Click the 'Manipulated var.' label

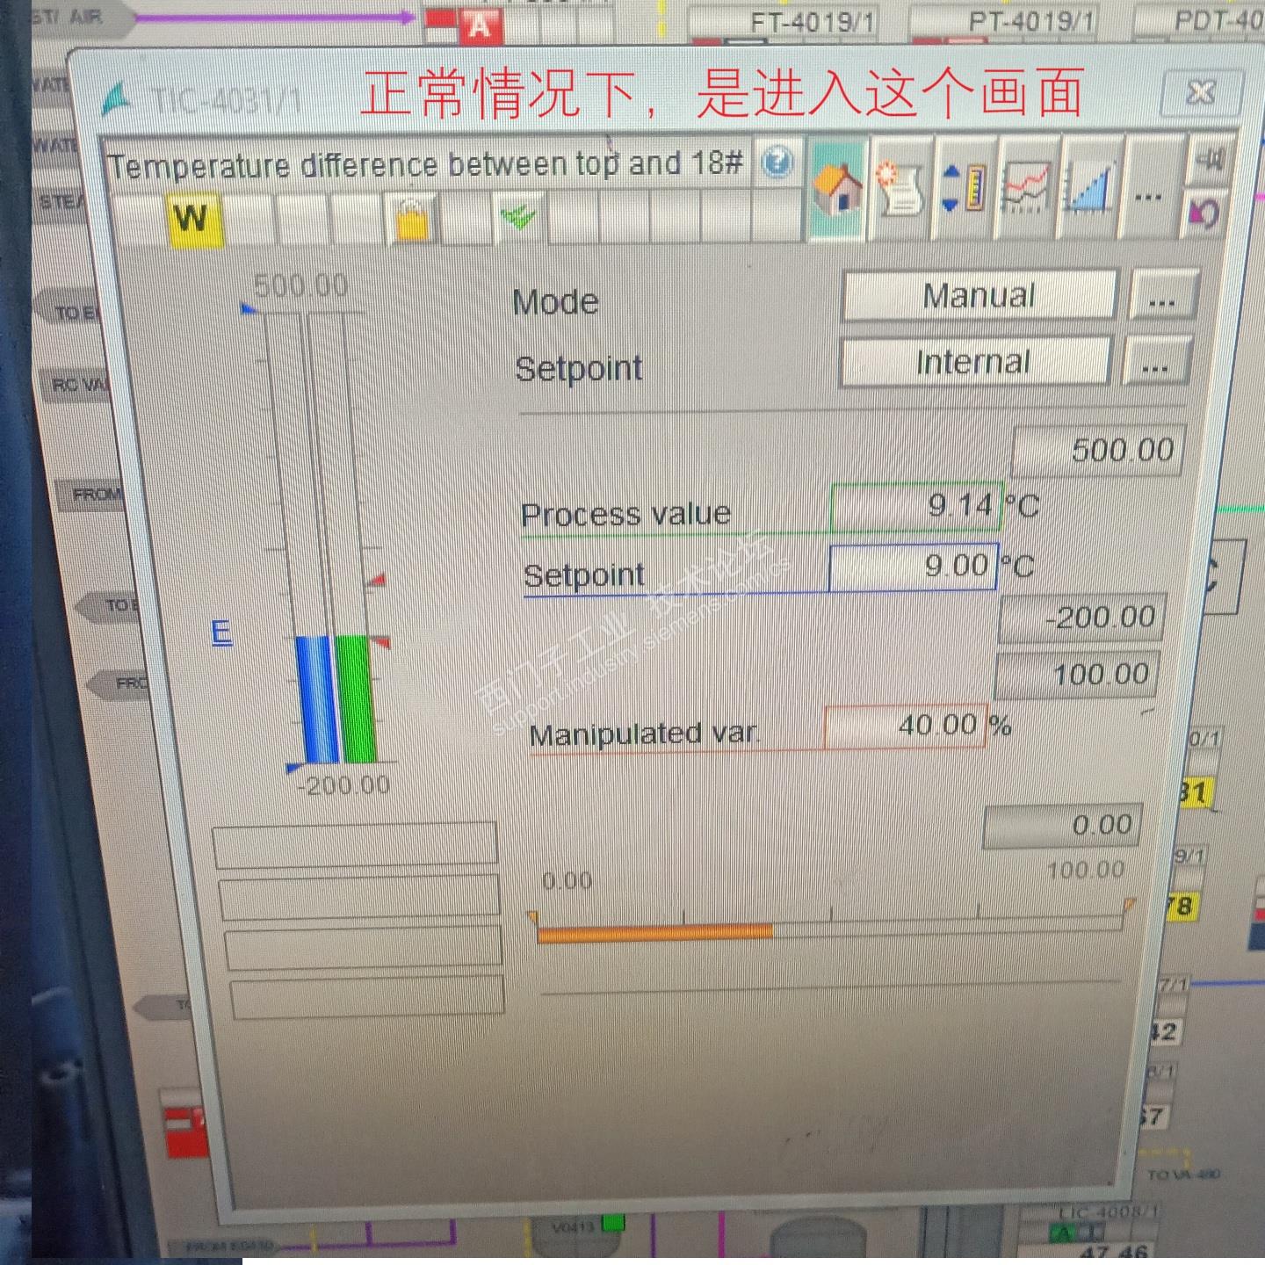tap(644, 734)
